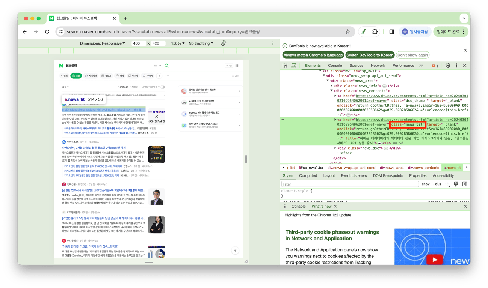
Task: Add a new style rule plus icon
Action: point(447,184)
